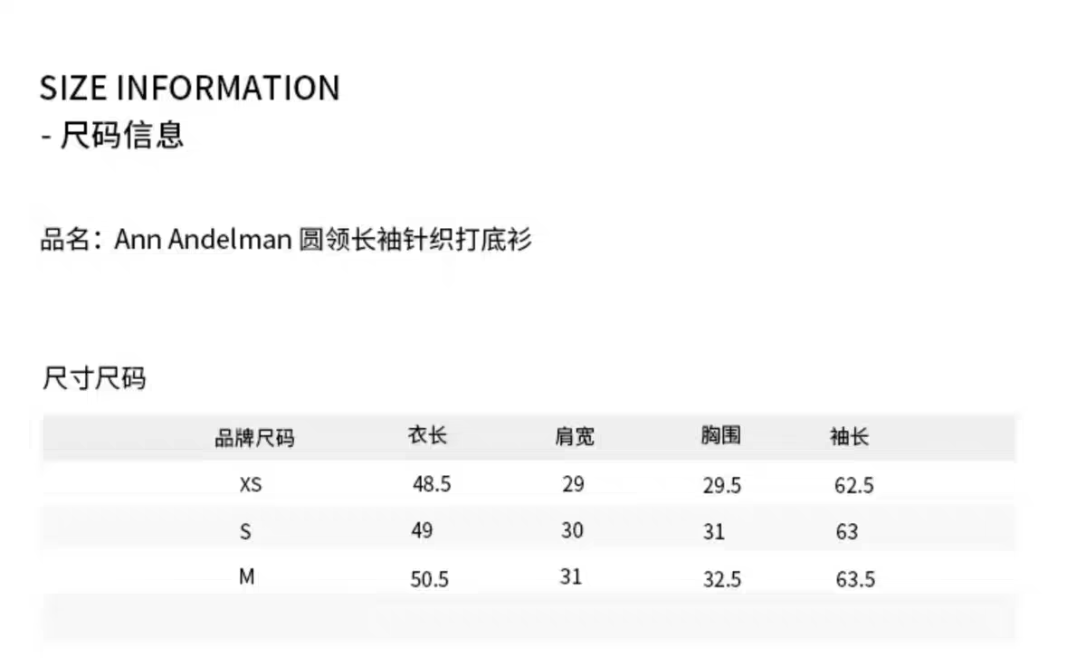
Task: Select the S 肩宽 value 30
Action: [572, 530]
